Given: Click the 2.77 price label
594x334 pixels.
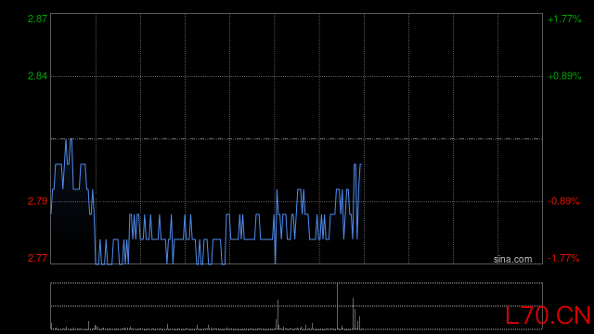Looking at the screenshot, I should click(x=37, y=258).
